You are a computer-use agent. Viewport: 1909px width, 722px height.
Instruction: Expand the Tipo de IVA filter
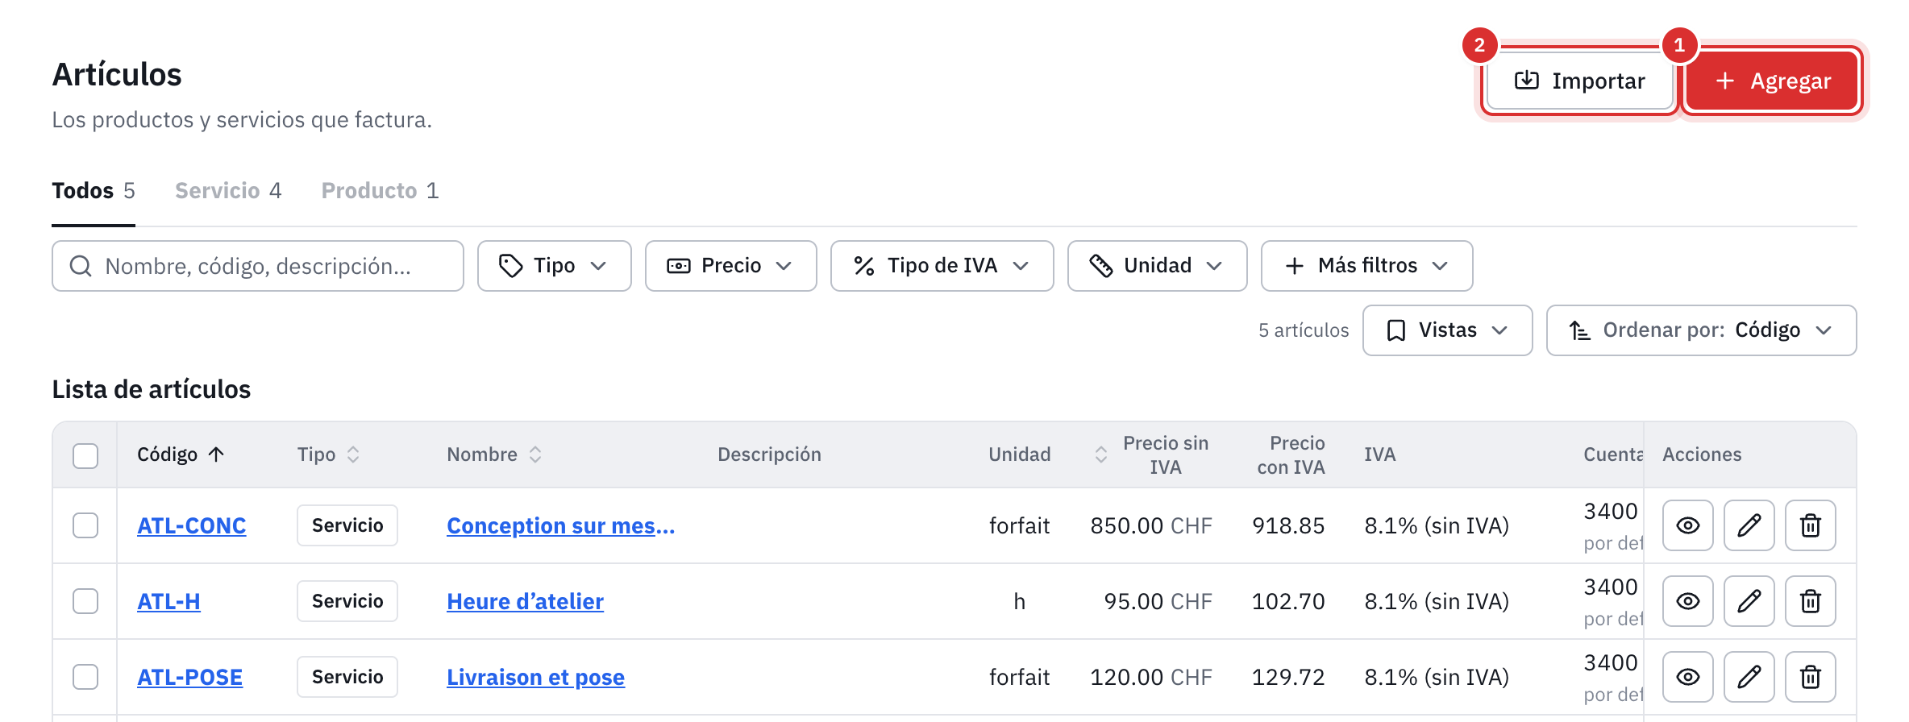[942, 266]
